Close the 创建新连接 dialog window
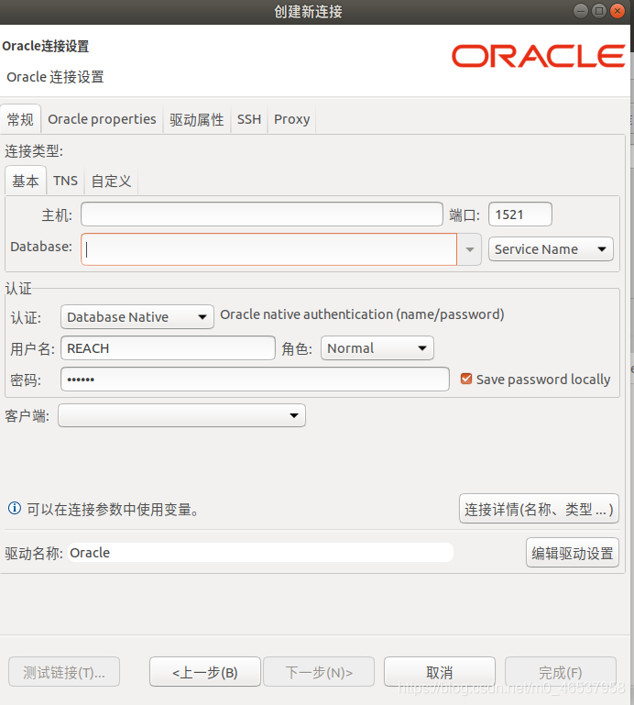634x705 pixels. coord(618,11)
